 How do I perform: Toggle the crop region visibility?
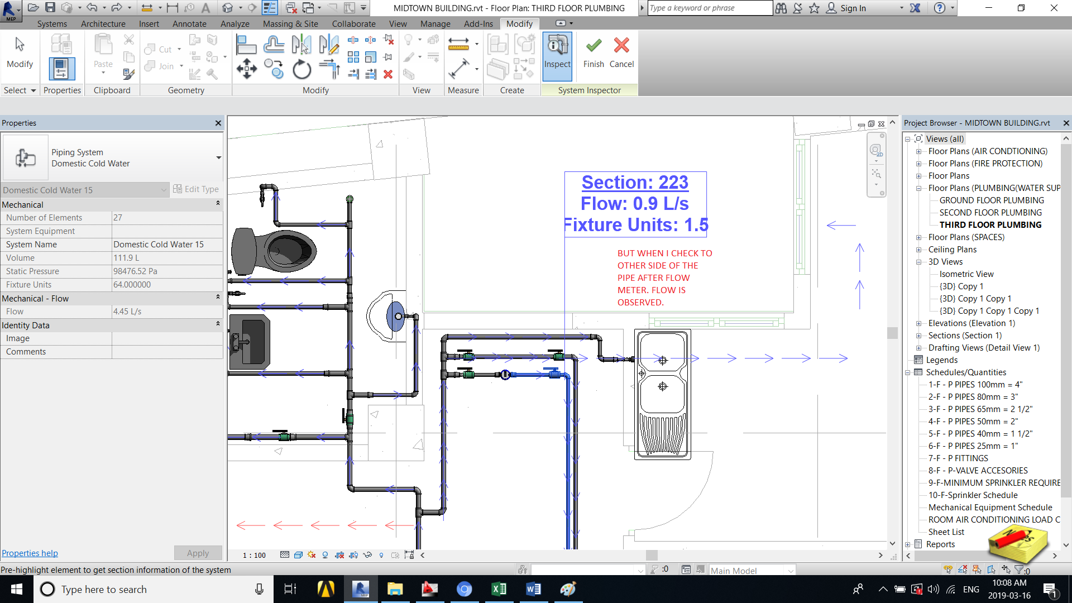click(353, 555)
